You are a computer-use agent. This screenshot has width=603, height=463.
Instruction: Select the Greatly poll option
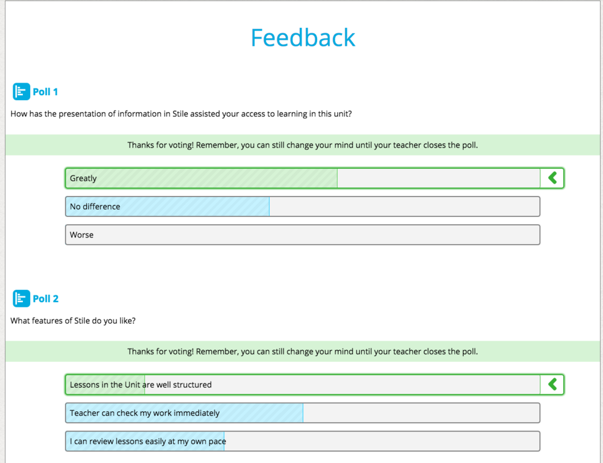[241, 178]
